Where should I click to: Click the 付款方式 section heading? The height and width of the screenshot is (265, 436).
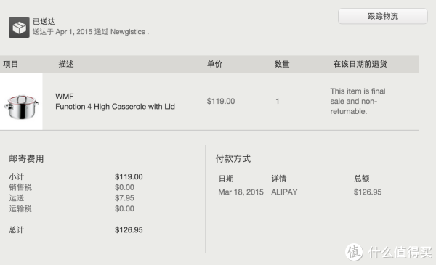233,158
